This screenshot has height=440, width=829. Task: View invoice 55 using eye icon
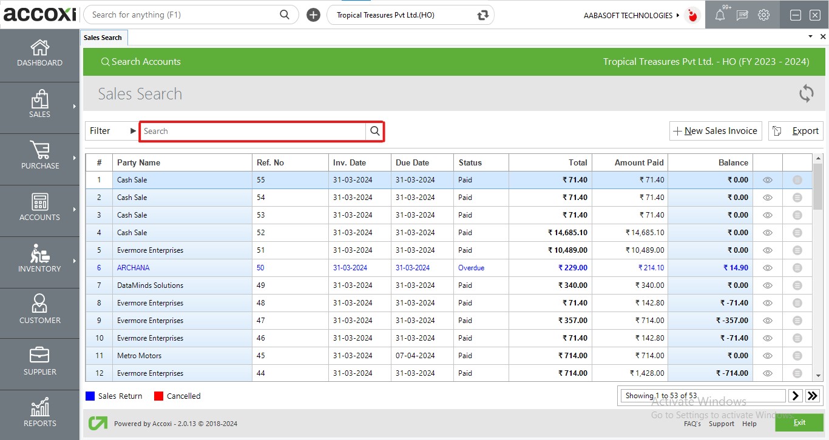[x=767, y=180]
